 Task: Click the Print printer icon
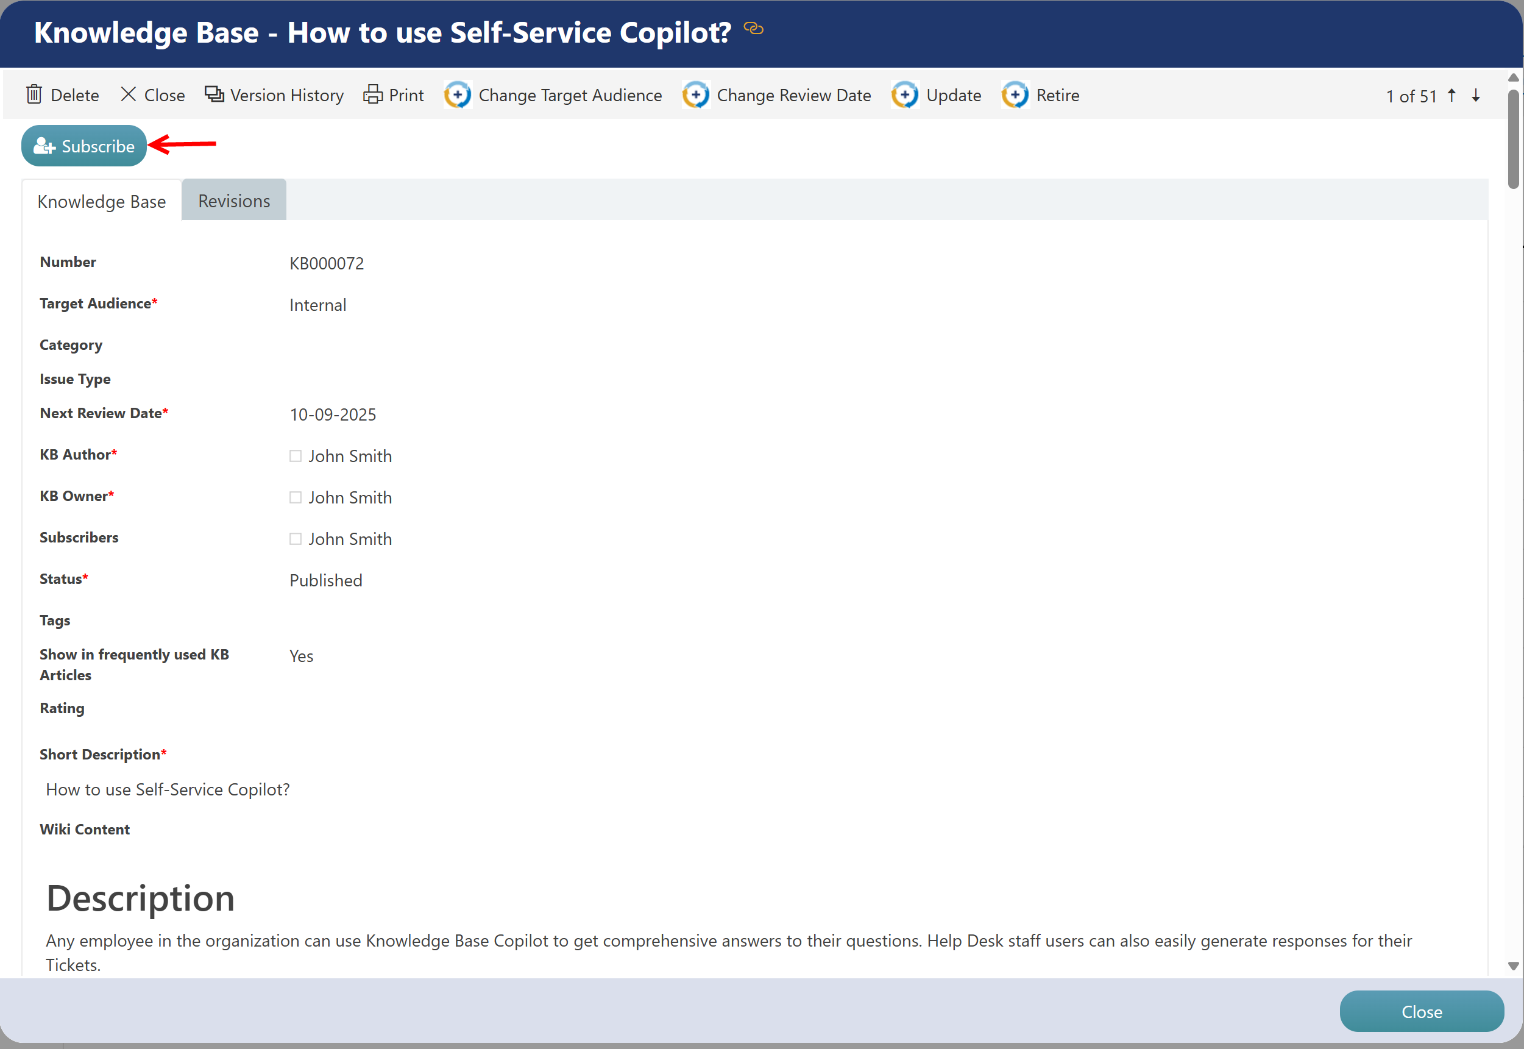[373, 94]
